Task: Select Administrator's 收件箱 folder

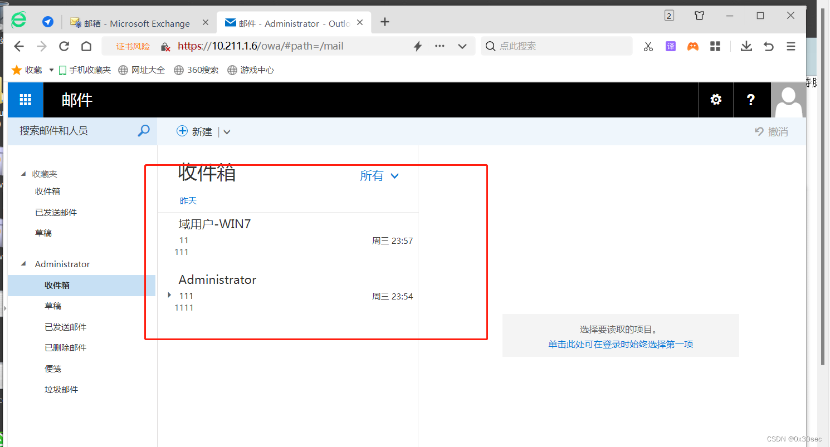Action: [x=81, y=285]
